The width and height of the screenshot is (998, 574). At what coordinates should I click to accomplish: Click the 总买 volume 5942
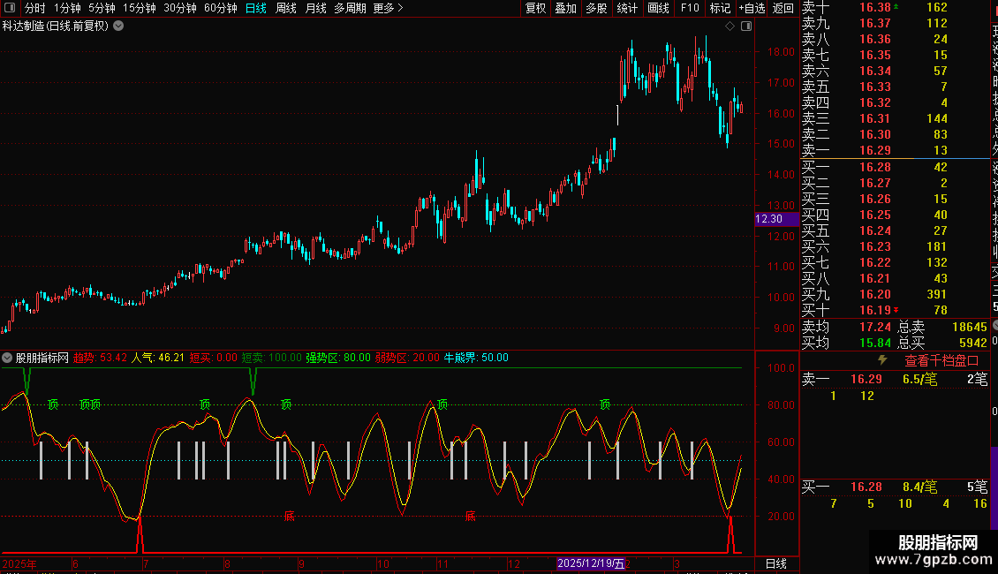(x=973, y=343)
